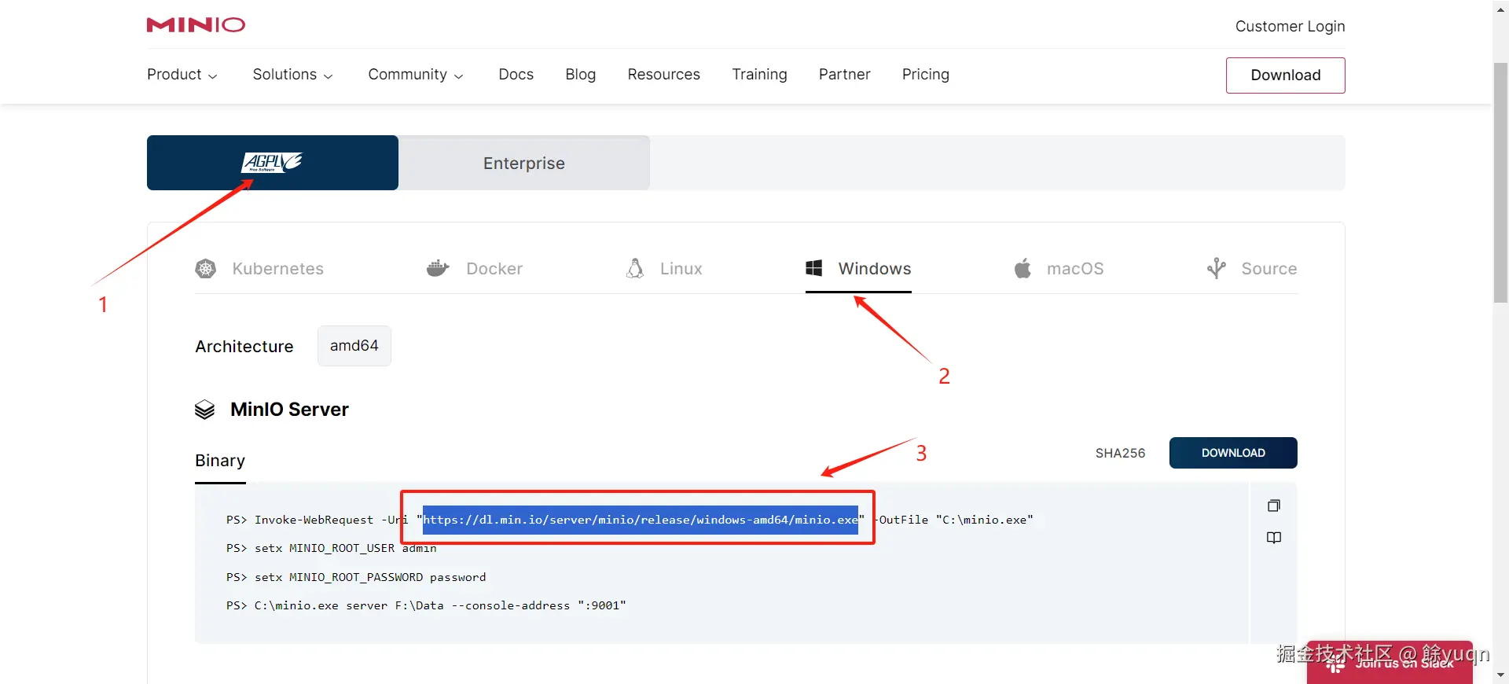
Task: Open the Pricing page
Action: pos(926,75)
